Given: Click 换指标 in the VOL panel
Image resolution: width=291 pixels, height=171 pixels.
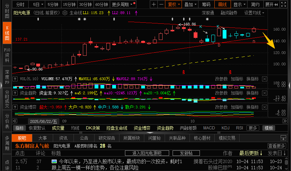Looking at the screenshot, I should click(253, 79).
